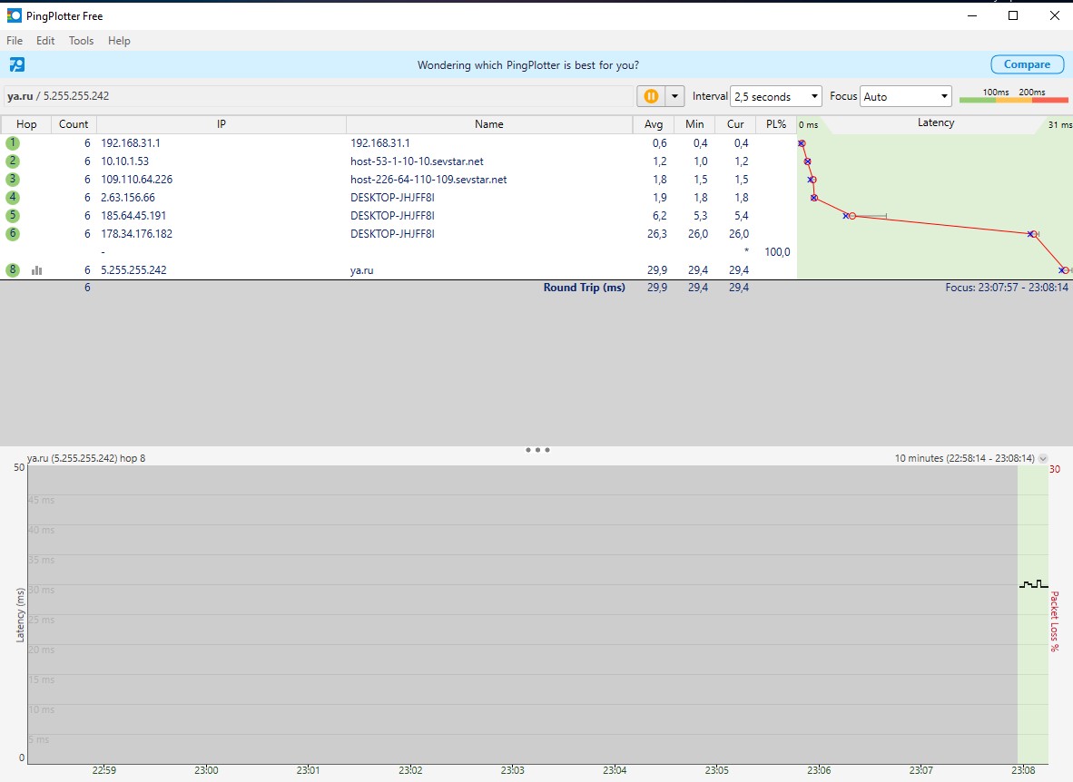1073x782 pixels.
Task: Expand the 10 minutes timeline range chevron
Action: pos(1043,459)
